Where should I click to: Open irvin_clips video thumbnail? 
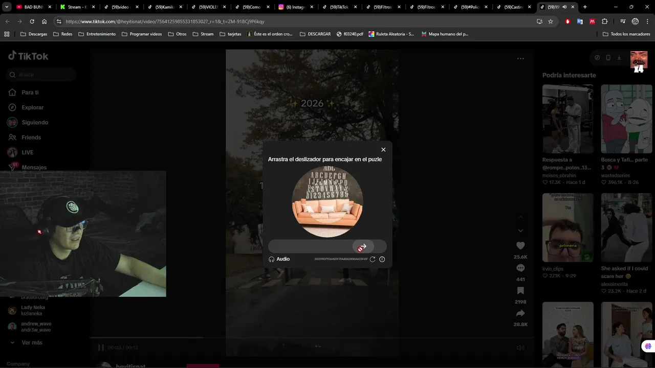[x=568, y=227]
